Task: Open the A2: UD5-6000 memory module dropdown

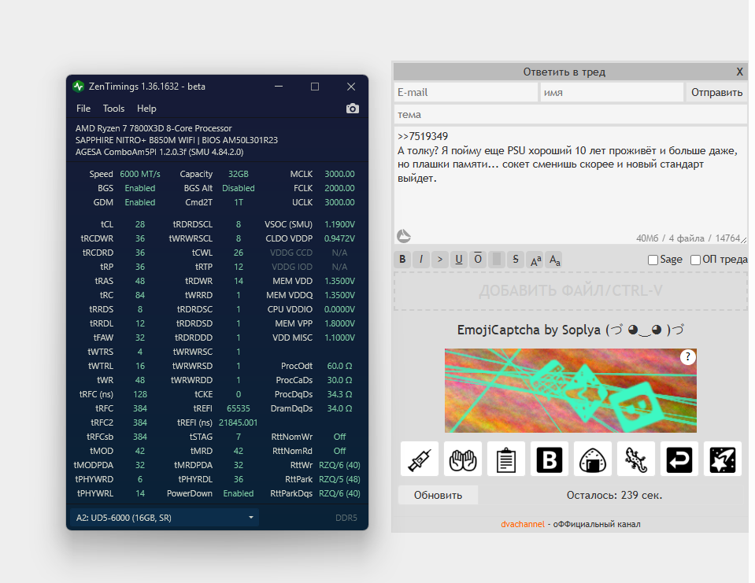Action: pyautogui.click(x=165, y=518)
